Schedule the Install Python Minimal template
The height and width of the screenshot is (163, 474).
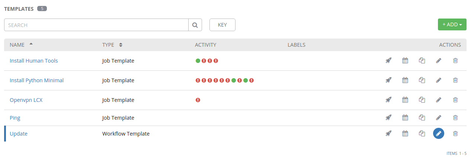pyautogui.click(x=405, y=80)
